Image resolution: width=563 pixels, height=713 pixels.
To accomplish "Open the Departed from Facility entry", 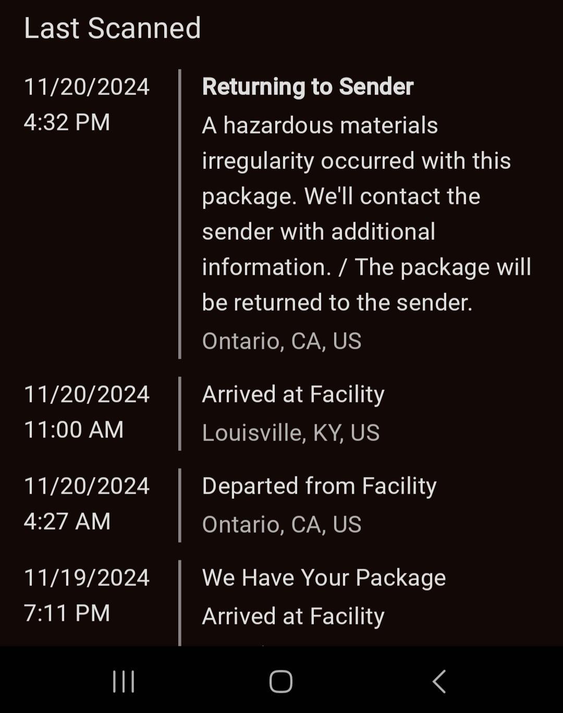I will tap(319, 486).
